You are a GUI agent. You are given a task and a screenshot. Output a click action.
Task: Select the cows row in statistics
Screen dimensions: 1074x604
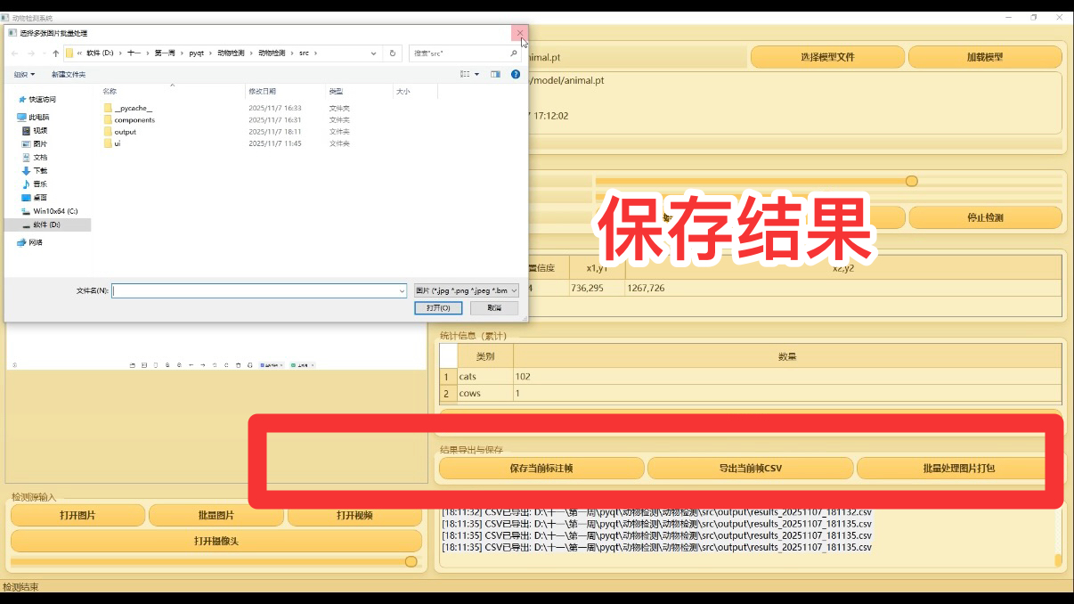[750, 393]
